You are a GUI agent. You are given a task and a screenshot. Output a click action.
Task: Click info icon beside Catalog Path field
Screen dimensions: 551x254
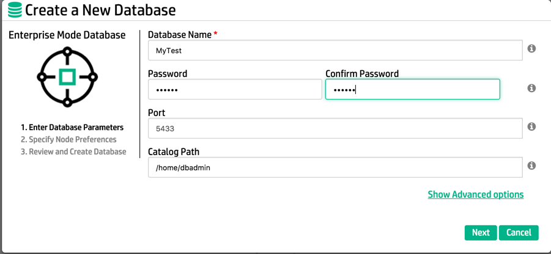pos(531,165)
